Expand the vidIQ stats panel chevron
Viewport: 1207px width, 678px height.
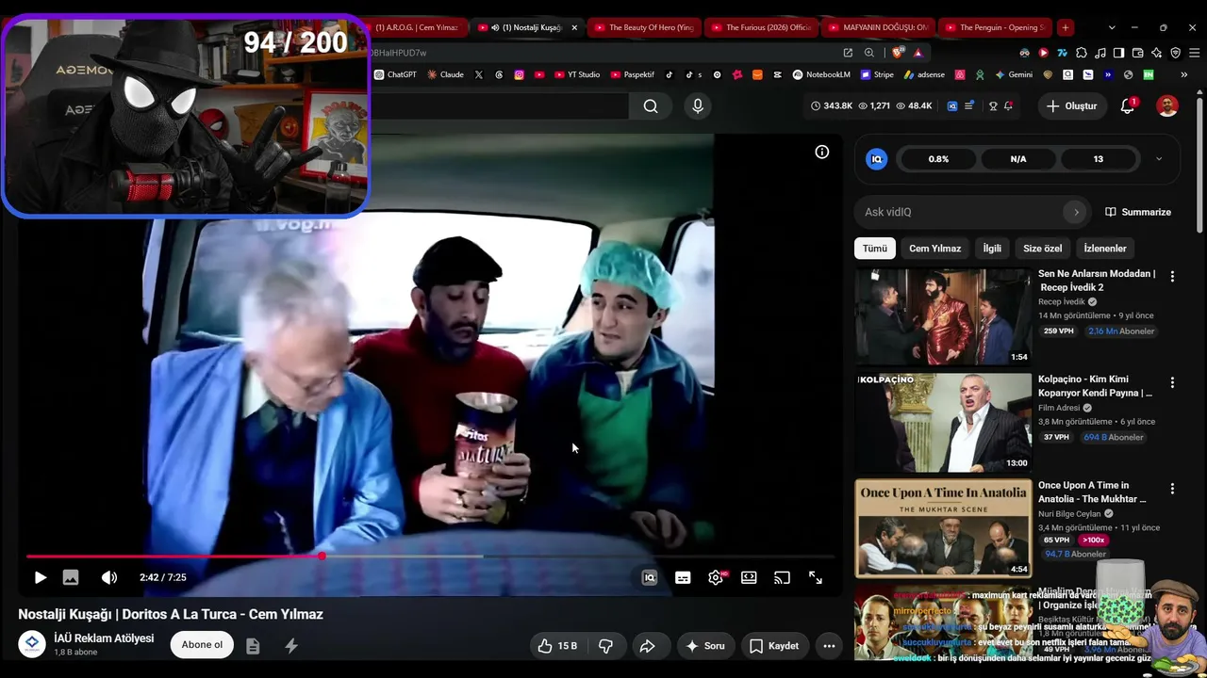click(x=1159, y=159)
